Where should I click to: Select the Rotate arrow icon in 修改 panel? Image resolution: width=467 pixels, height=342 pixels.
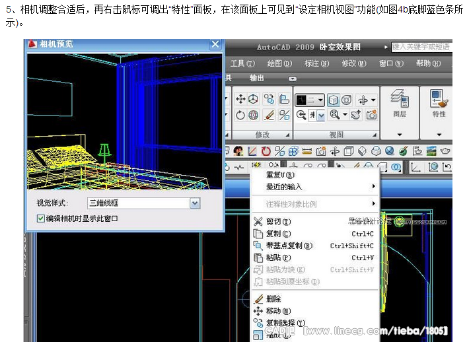(x=240, y=115)
